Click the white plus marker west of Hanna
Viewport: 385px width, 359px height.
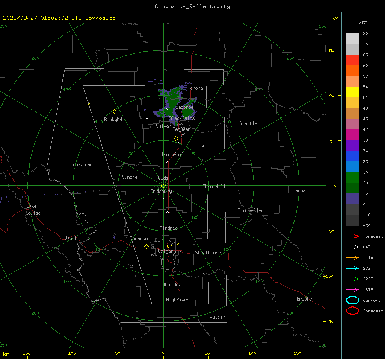(x=242, y=172)
